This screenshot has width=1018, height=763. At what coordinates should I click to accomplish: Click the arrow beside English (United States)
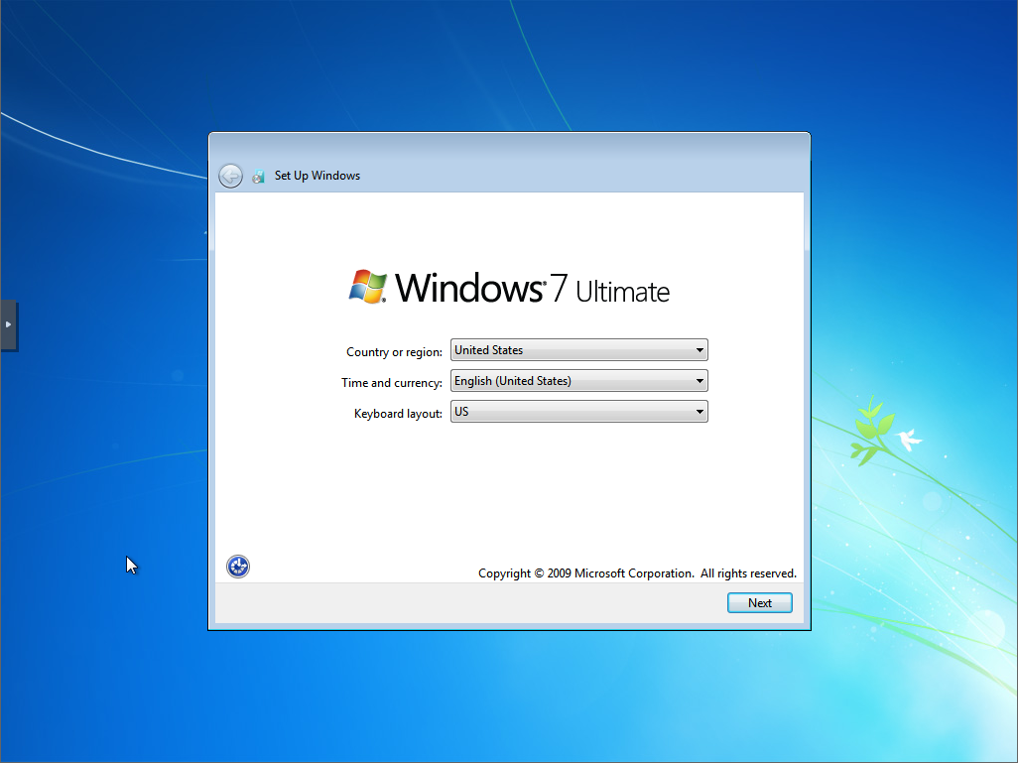point(700,381)
